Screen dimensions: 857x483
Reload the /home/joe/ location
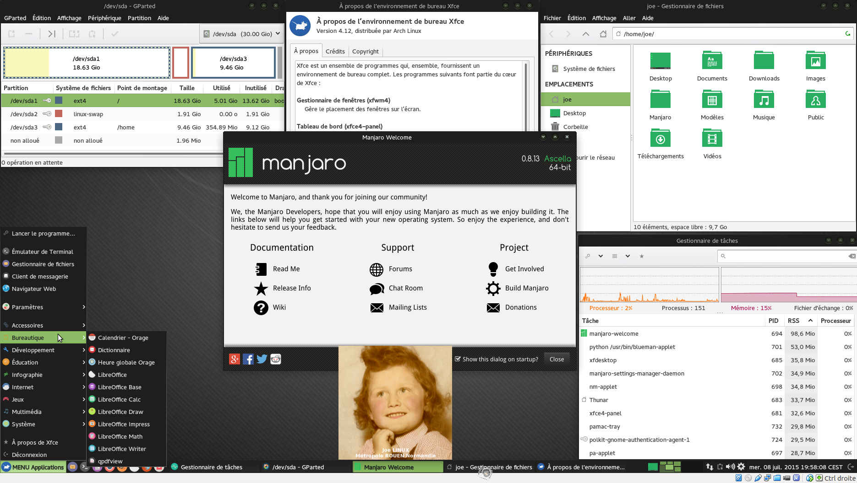(848, 34)
